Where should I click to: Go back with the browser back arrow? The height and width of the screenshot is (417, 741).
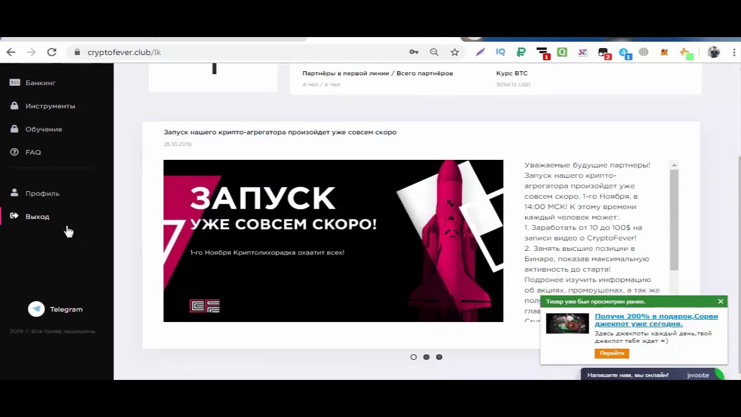(x=11, y=52)
